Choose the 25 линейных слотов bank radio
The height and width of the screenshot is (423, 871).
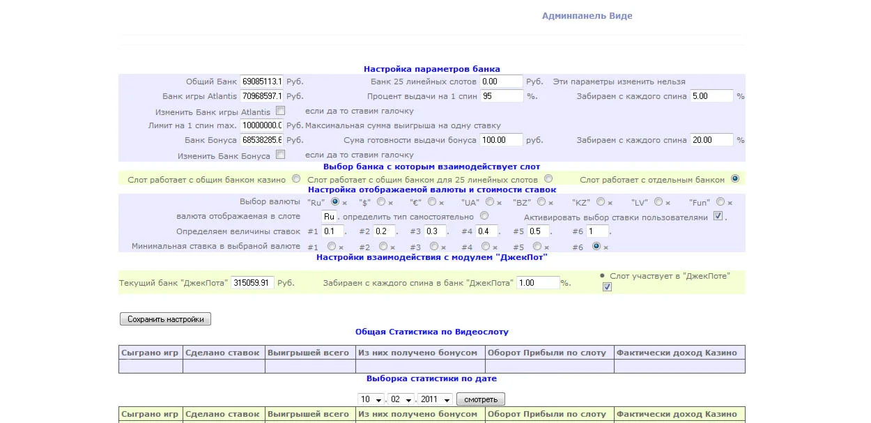[x=548, y=179]
